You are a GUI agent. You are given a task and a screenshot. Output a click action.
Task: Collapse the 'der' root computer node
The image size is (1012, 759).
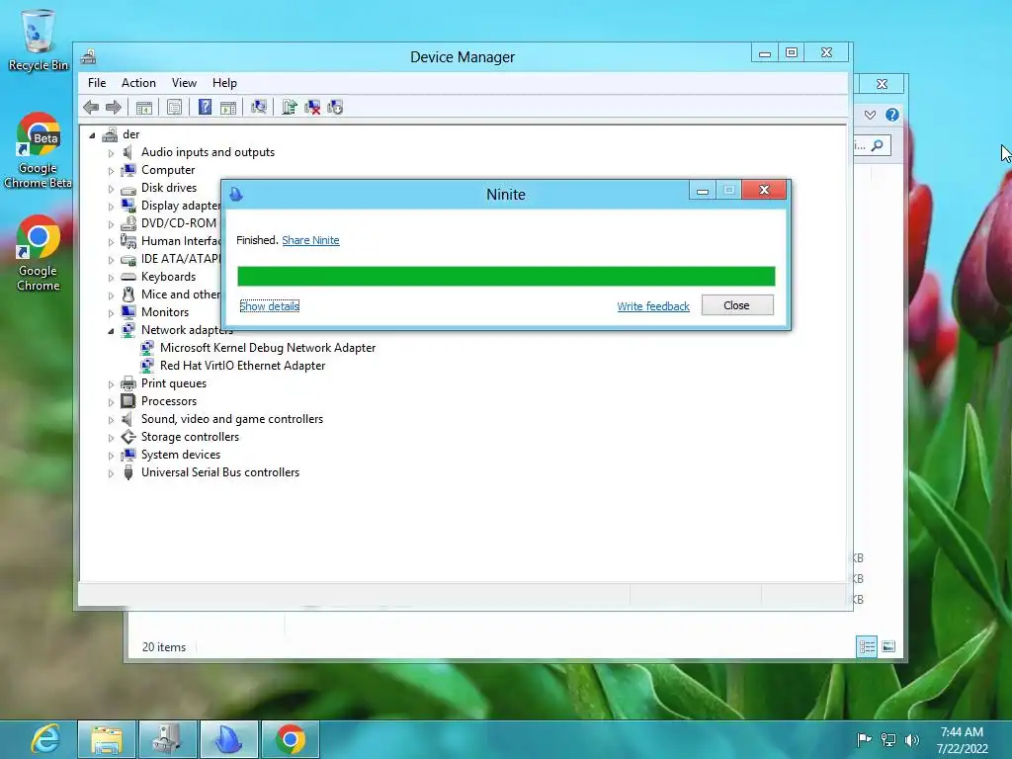pos(92,134)
